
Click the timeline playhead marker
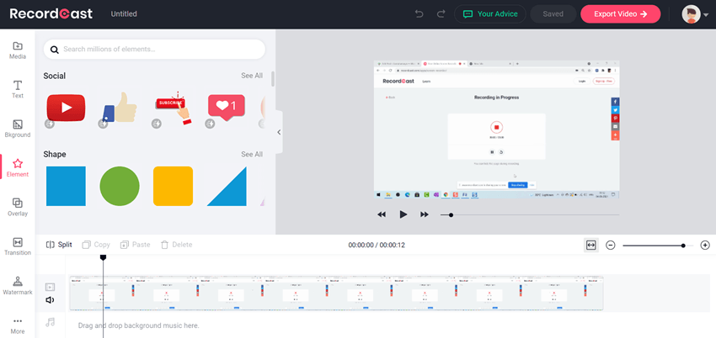[x=104, y=258]
